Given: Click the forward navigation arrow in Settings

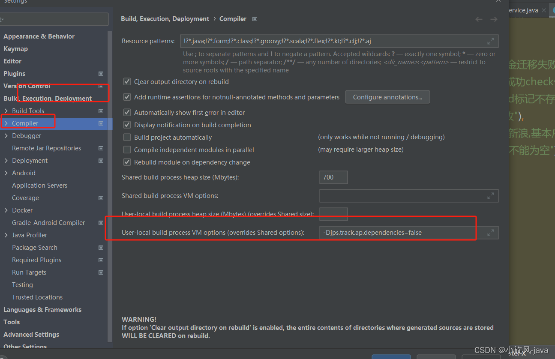Looking at the screenshot, I should (494, 19).
